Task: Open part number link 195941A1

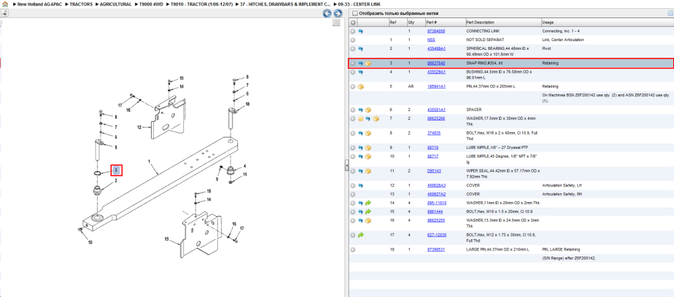Action: 436,86
